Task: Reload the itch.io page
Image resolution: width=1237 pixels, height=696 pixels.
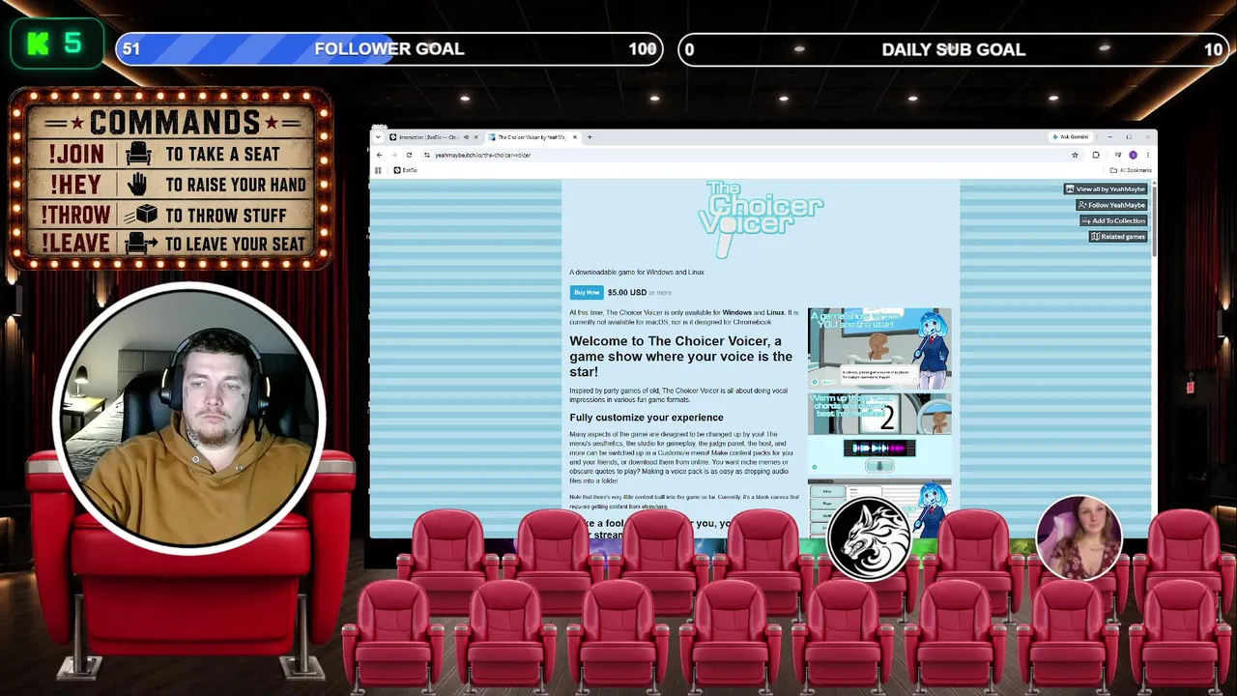Action: click(x=409, y=155)
